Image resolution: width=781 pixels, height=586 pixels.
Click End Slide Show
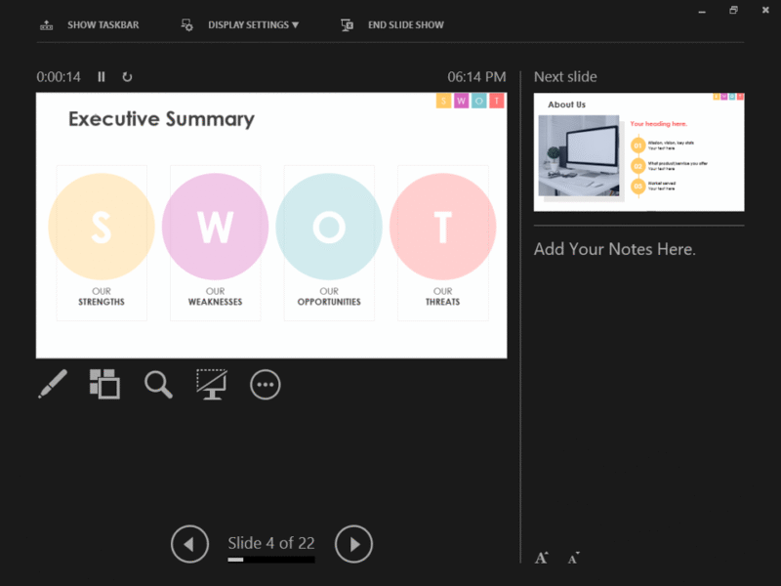(405, 24)
